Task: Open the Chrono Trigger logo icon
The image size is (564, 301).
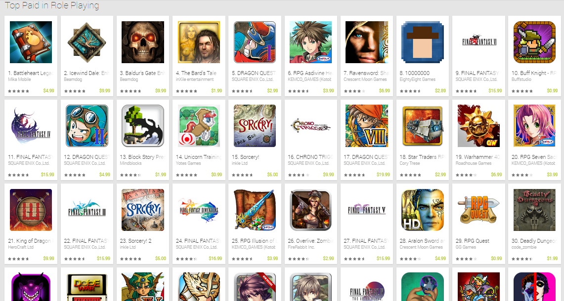Action: [x=310, y=126]
